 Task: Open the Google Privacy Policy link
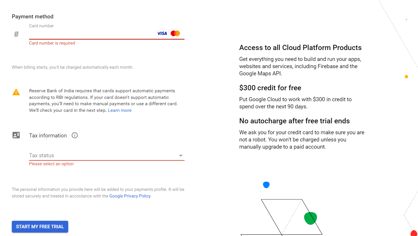coord(130,196)
